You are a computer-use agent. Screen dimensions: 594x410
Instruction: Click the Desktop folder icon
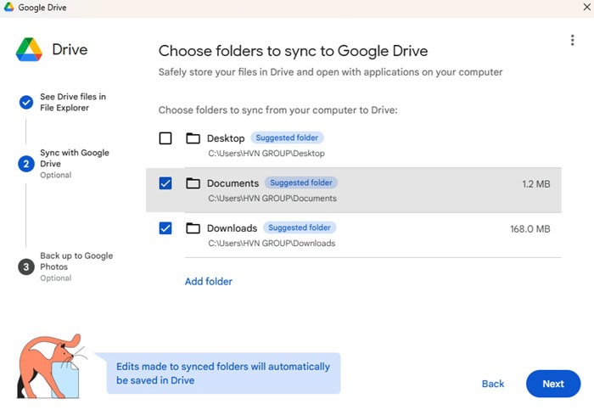click(x=193, y=138)
